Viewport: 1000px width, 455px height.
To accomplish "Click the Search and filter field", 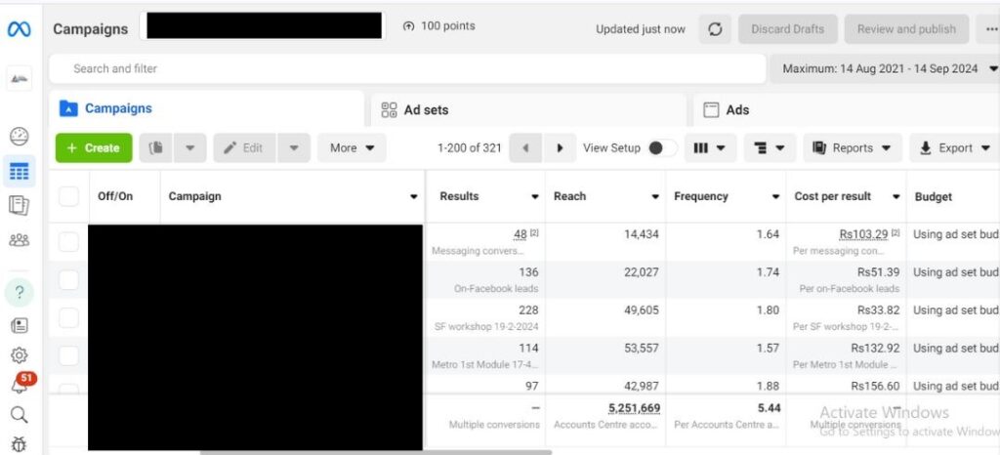I will coord(405,68).
